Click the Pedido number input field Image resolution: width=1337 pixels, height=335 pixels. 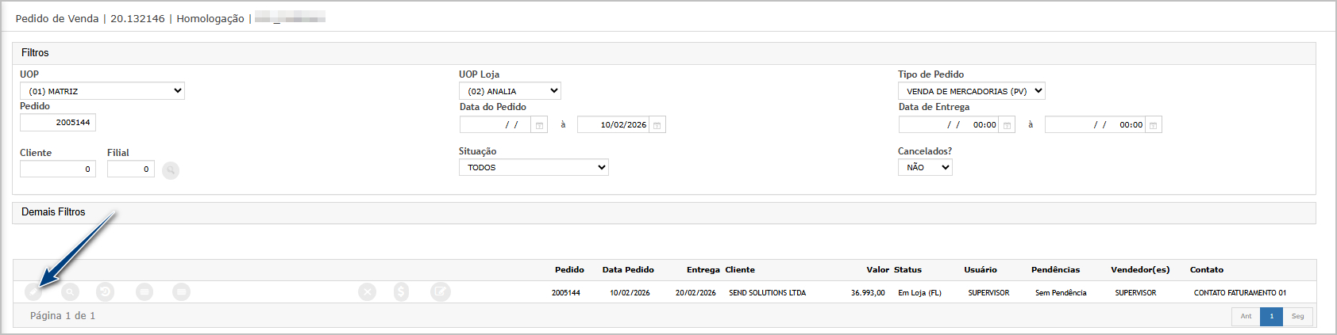(x=58, y=123)
